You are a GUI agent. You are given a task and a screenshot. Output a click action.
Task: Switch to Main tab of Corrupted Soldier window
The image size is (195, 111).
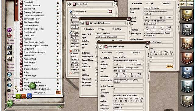tap(148, 55)
